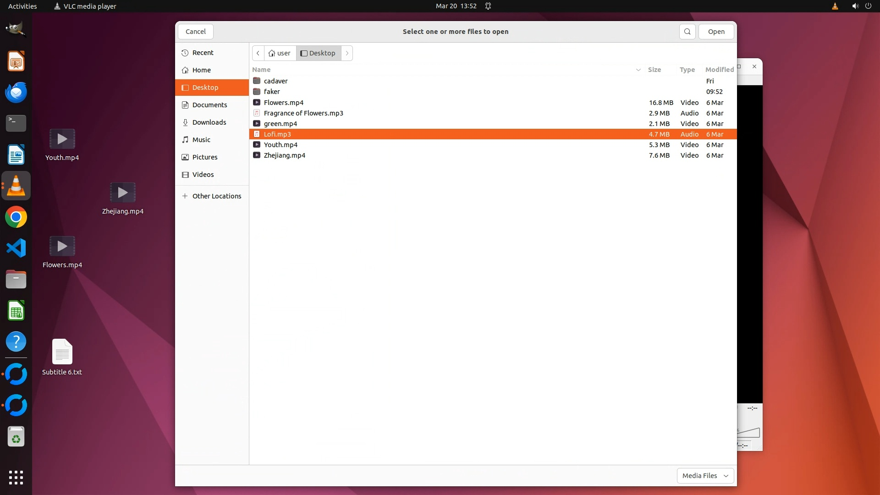Click the Music note icon in sidebar
The height and width of the screenshot is (495, 880).
click(185, 140)
